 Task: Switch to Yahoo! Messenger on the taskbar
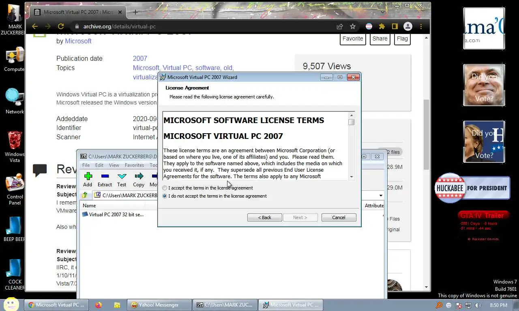(x=159, y=305)
